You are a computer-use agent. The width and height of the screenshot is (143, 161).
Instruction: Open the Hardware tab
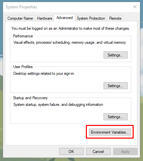click(44, 18)
